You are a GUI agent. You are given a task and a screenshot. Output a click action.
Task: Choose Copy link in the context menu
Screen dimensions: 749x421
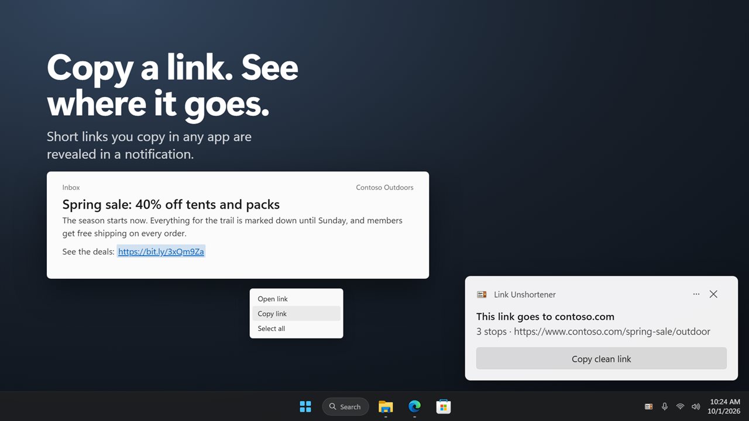click(296, 313)
